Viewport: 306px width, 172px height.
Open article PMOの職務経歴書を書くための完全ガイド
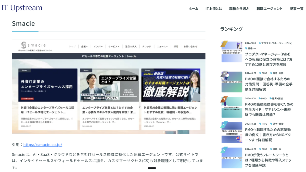pos(269,109)
